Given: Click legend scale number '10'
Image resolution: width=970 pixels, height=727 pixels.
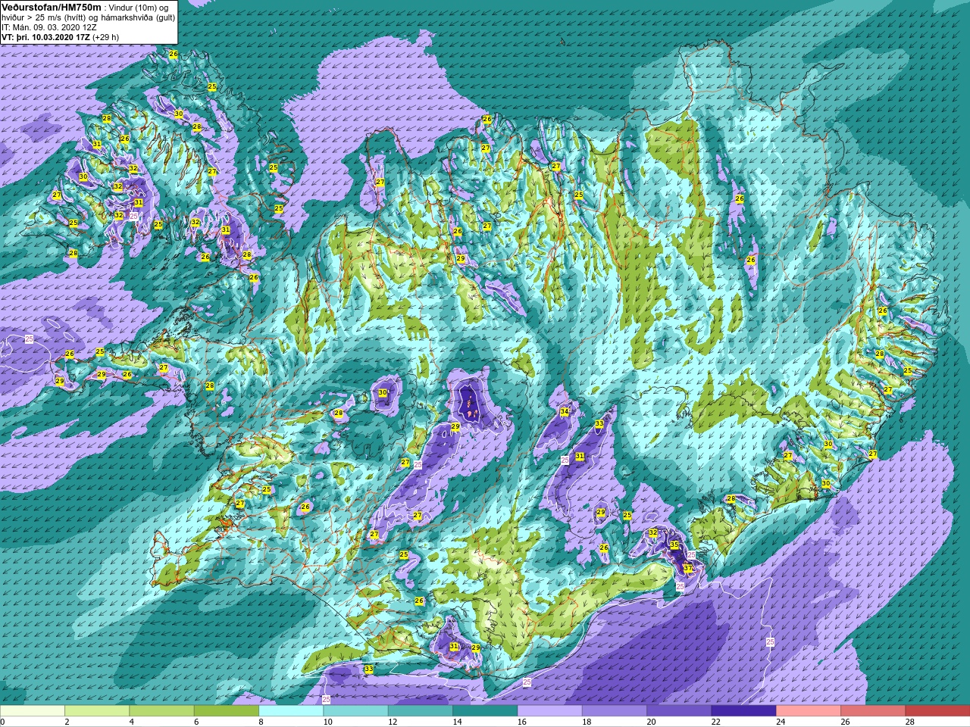Looking at the screenshot, I should [327, 722].
